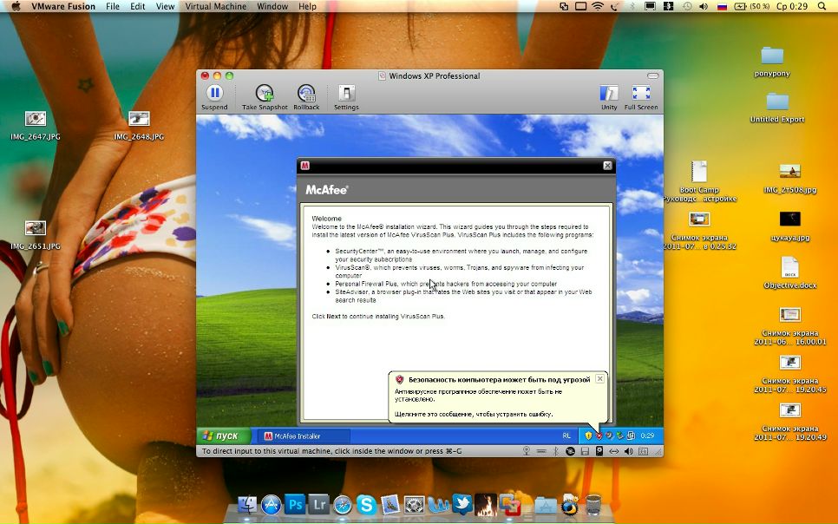
Task: Toggle the VM Bluetooth status icon
Action: 555,451
